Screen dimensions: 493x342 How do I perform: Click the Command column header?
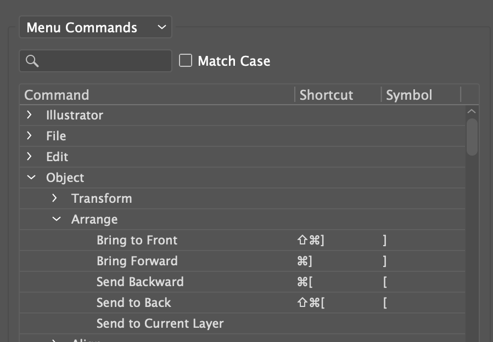click(x=57, y=95)
